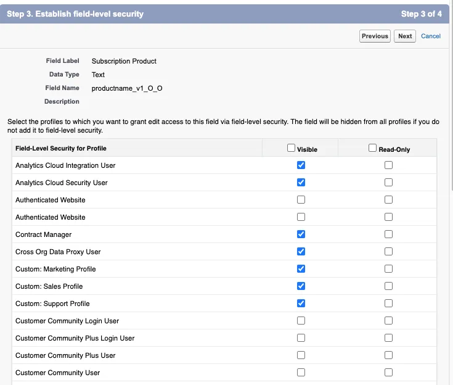The height and width of the screenshot is (385, 453).
Task: Toggle the Read-Only header select-all checkbox
Action: 372,148
